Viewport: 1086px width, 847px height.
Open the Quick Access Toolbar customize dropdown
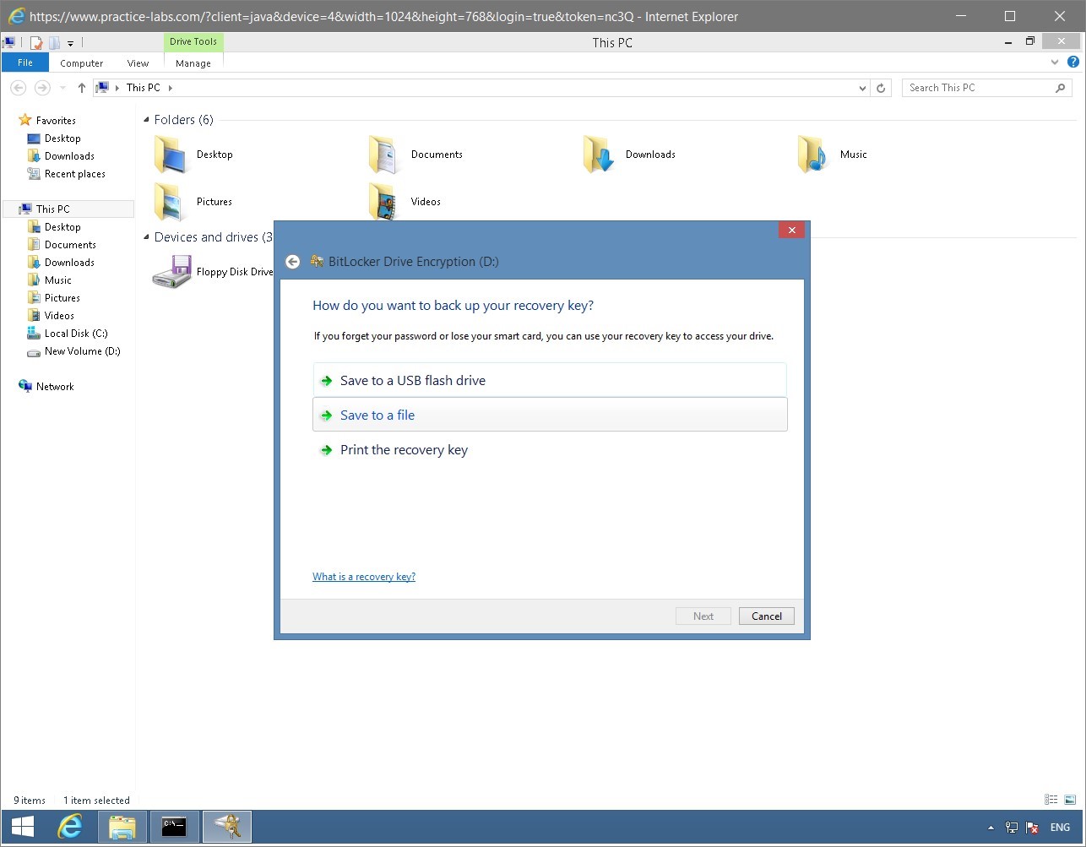tap(71, 42)
